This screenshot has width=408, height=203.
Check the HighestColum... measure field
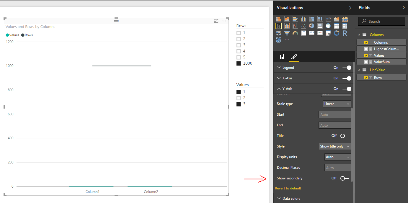(366, 49)
